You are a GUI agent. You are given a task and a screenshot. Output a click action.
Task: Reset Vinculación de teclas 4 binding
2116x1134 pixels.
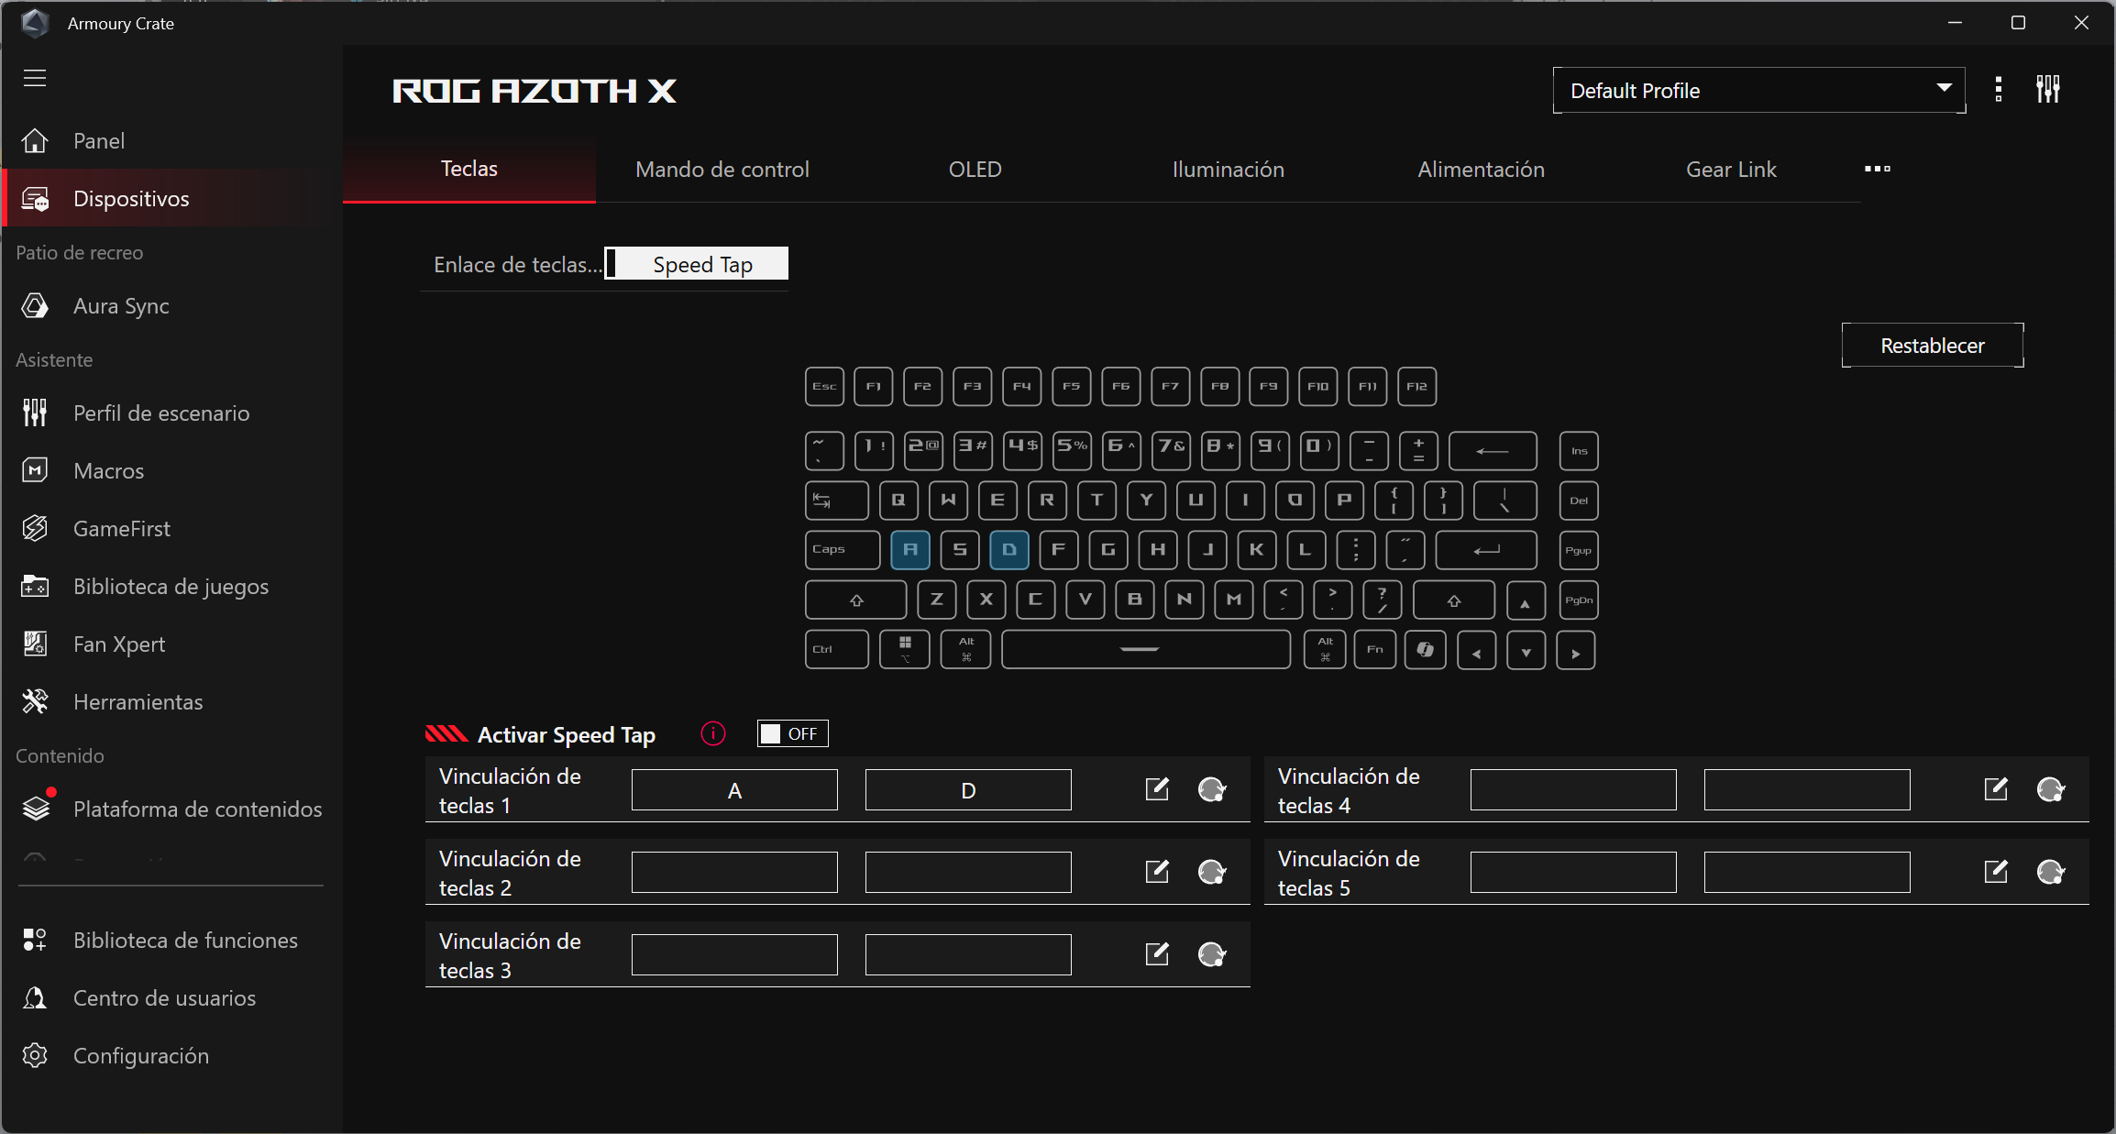pos(2051,789)
